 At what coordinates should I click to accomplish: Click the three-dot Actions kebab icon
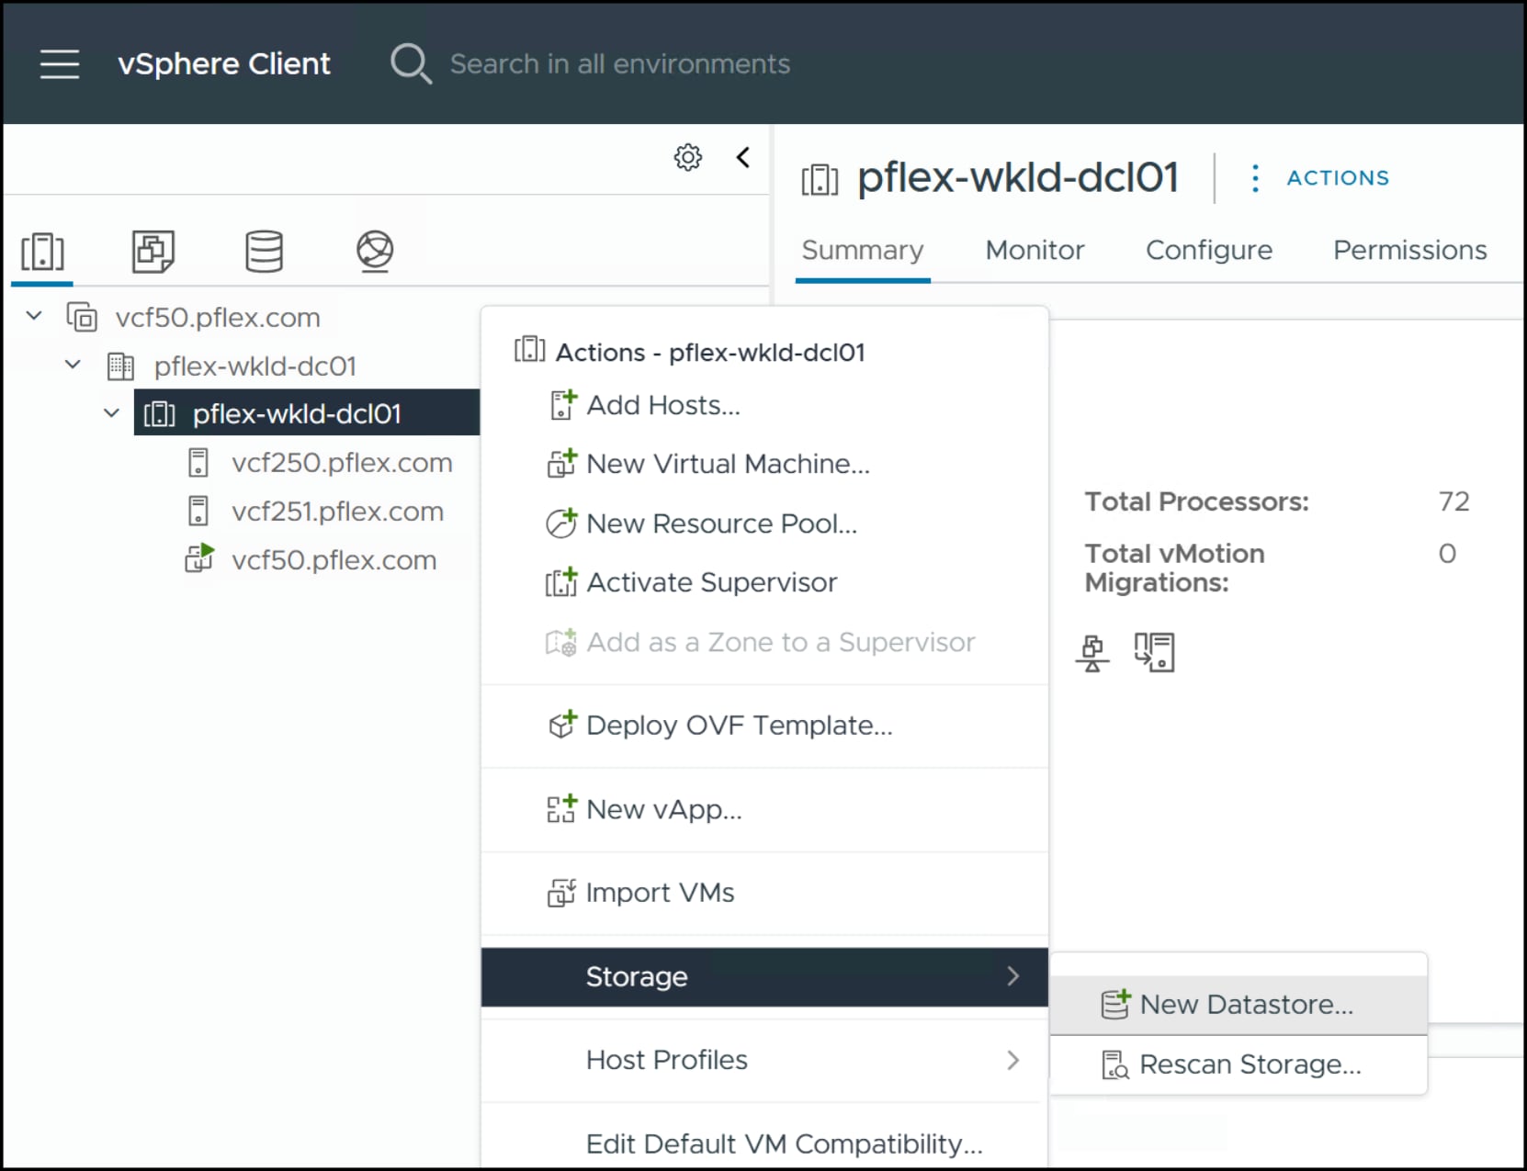tap(1255, 178)
